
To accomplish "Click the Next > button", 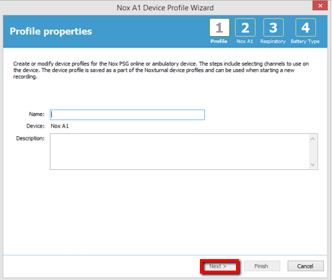I will tap(219, 266).
